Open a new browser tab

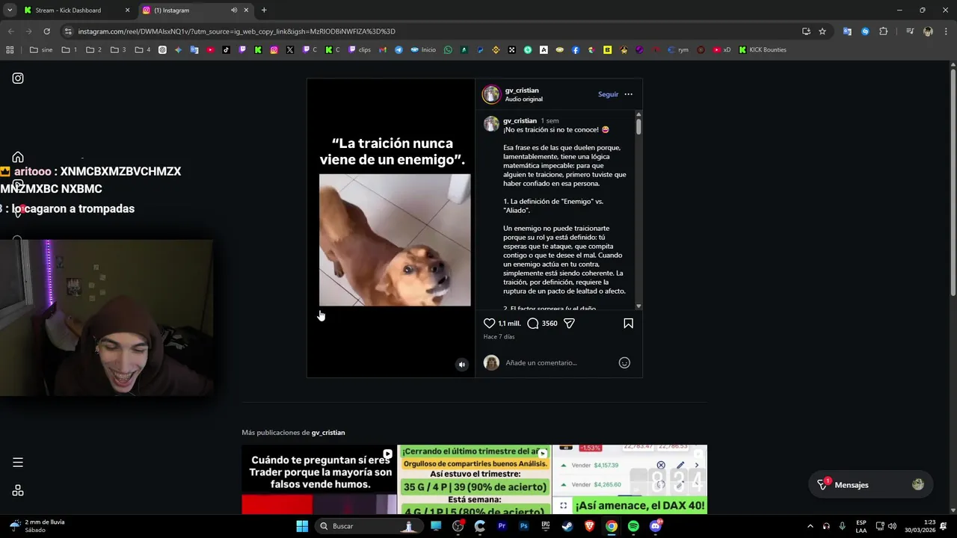coord(264,10)
